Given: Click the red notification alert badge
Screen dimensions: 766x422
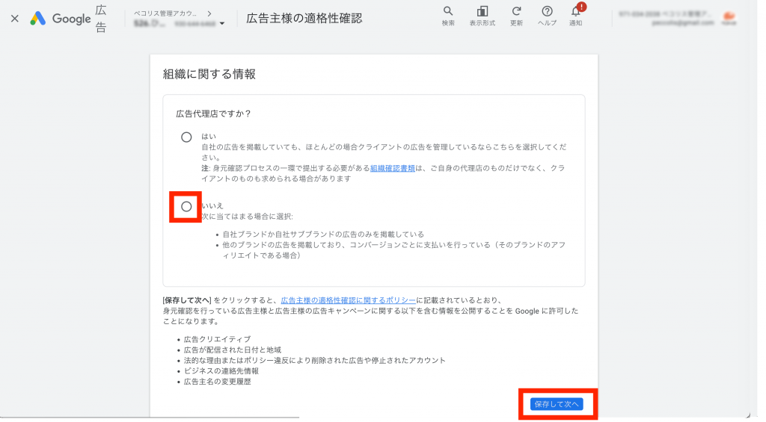Looking at the screenshot, I should tap(581, 7).
